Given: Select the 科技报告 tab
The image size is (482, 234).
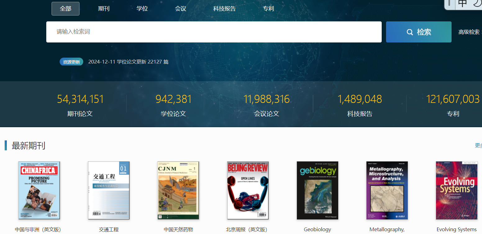Looking at the screenshot, I should (x=224, y=9).
